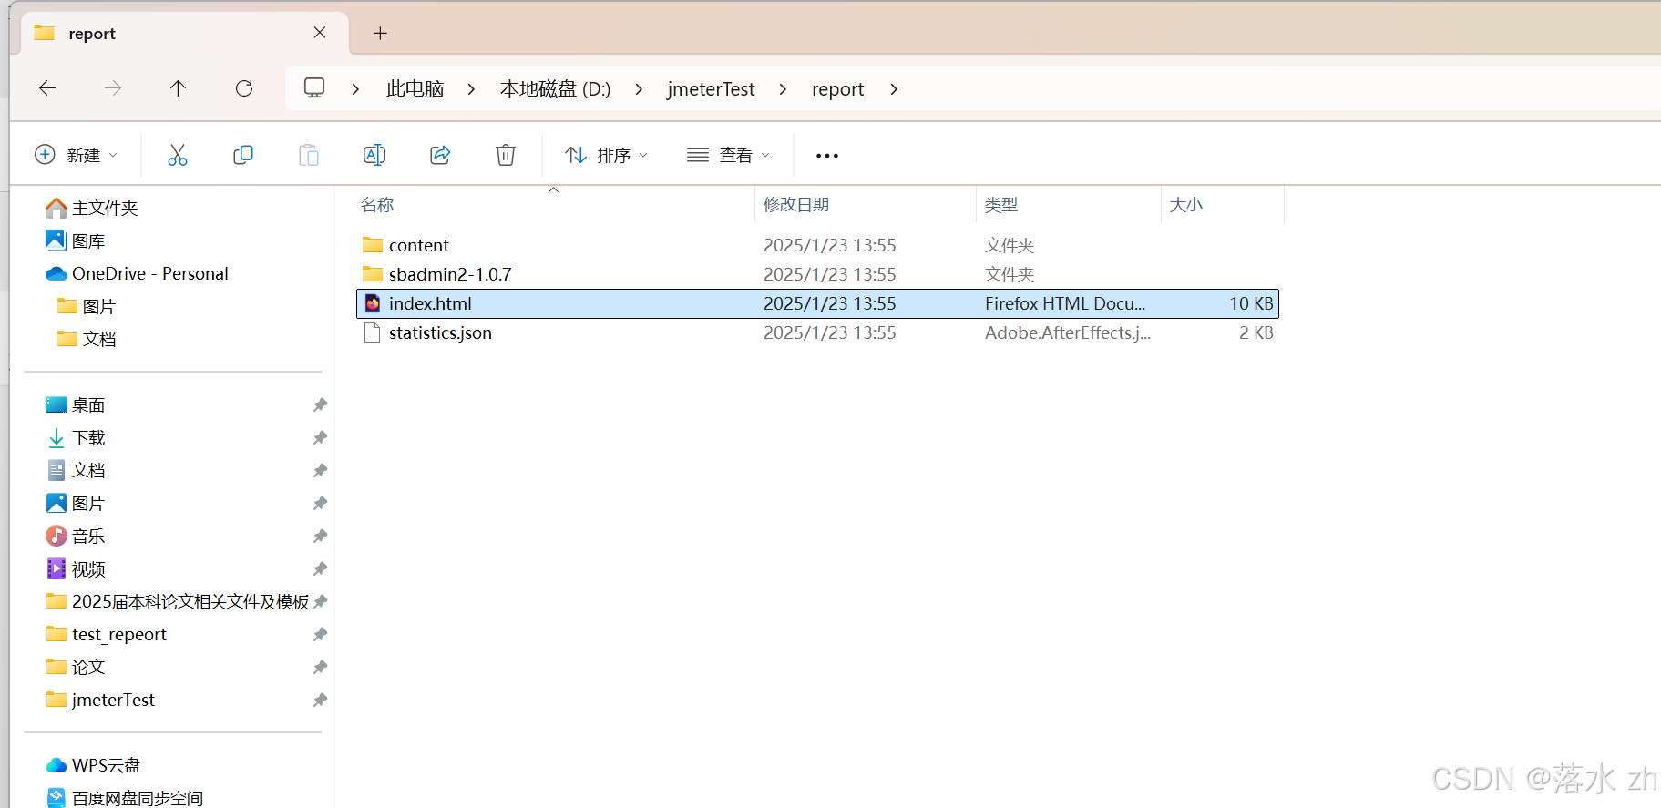Go up one folder level
Screen dimensions: 1661x808
[178, 88]
